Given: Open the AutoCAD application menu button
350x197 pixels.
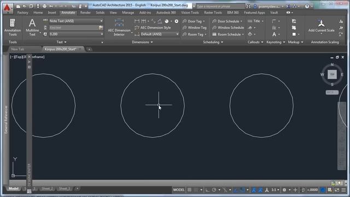Looking at the screenshot, I should pos(7,8).
